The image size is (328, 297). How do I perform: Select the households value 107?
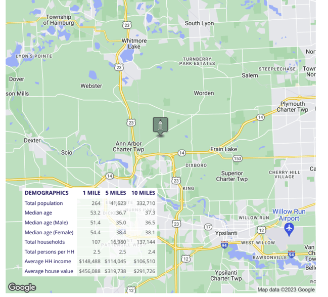coord(96,242)
